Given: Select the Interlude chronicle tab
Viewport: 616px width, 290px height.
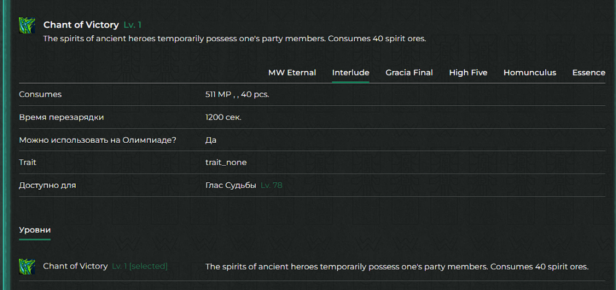Looking at the screenshot, I should [351, 73].
